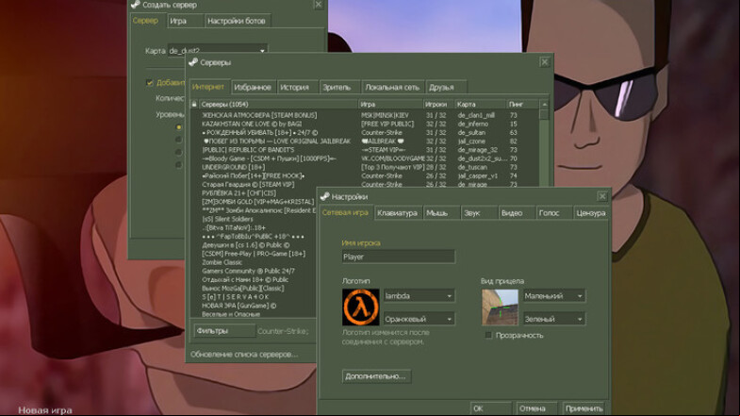The image size is (740, 416).
Task: Close the Серверы window
Action: (545, 62)
